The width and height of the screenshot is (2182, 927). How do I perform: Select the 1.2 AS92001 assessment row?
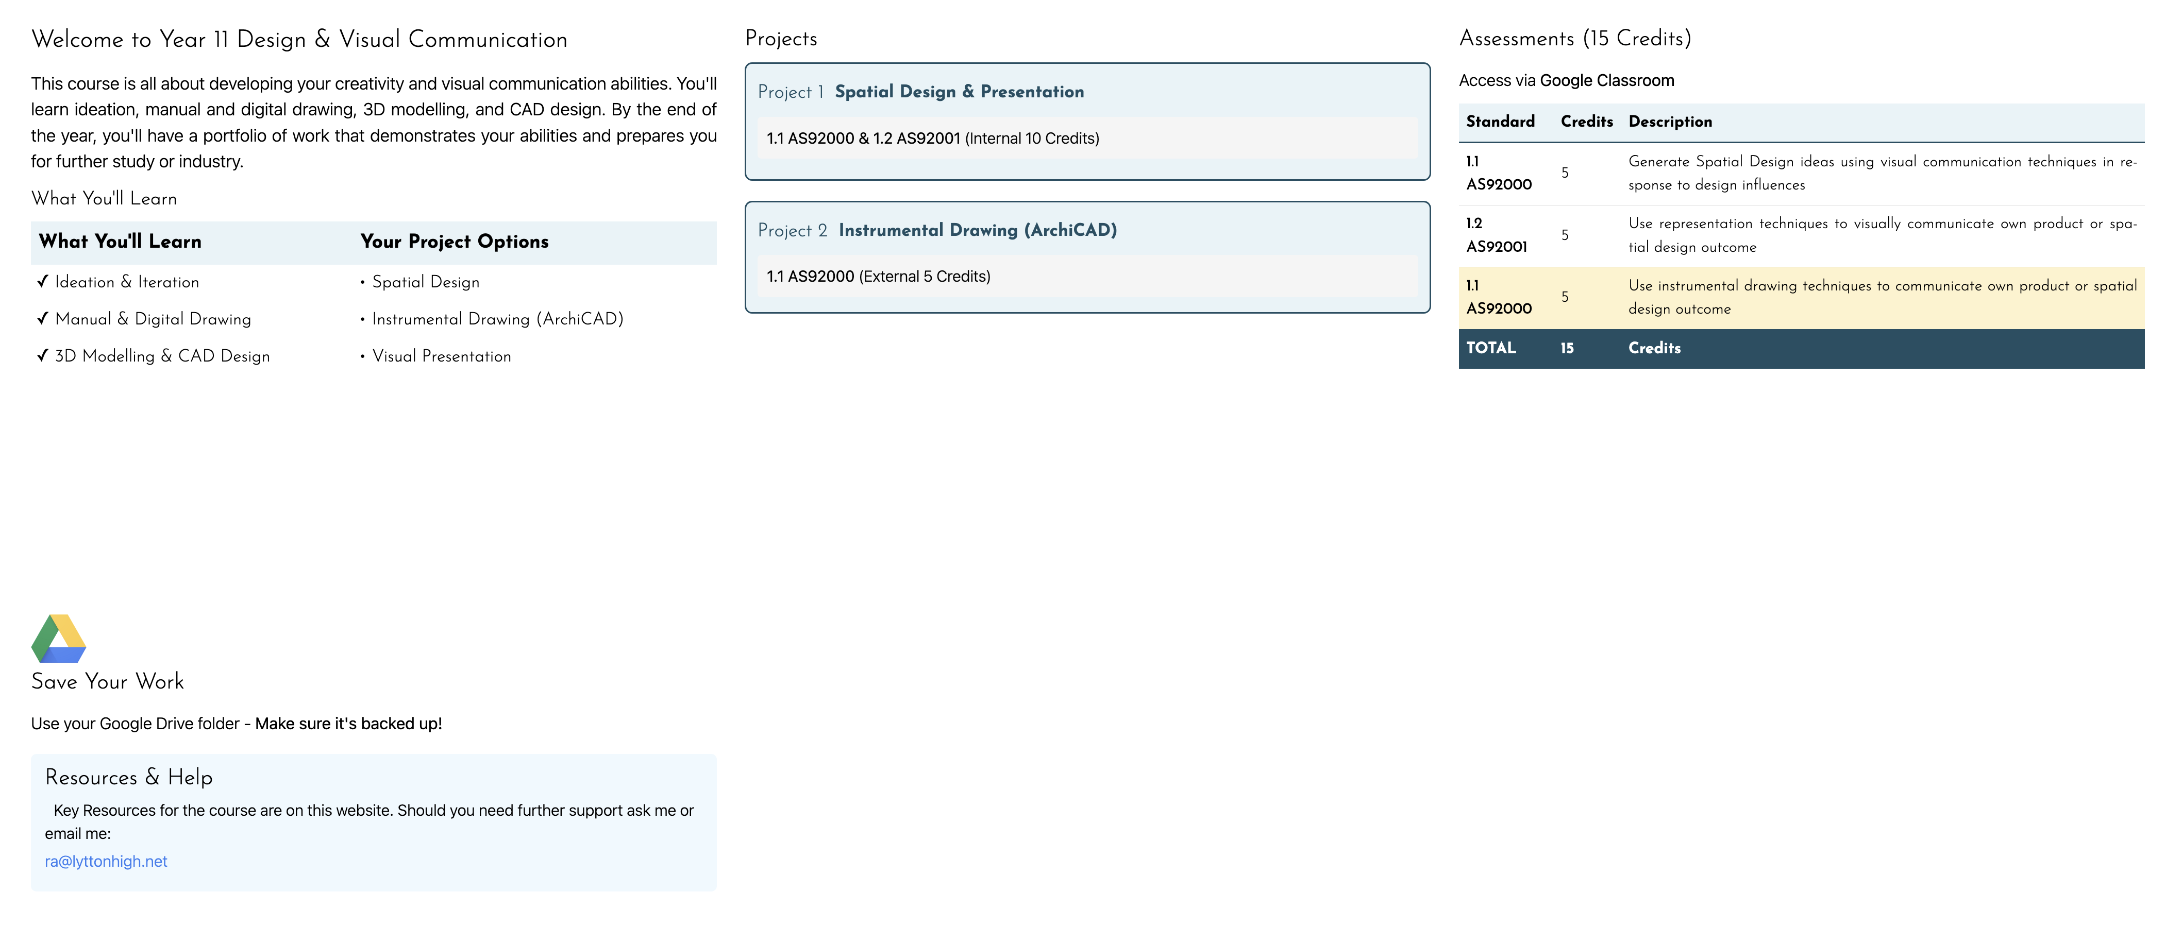[x=1802, y=236]
